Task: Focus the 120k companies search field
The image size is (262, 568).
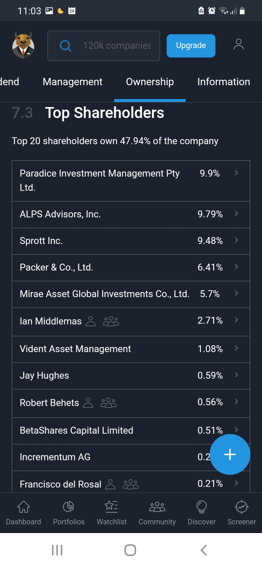Action: click(104, 46)
